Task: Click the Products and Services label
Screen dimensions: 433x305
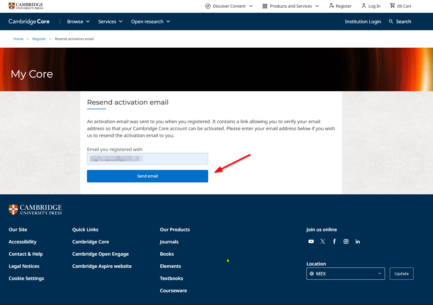Action: (291, 6)
